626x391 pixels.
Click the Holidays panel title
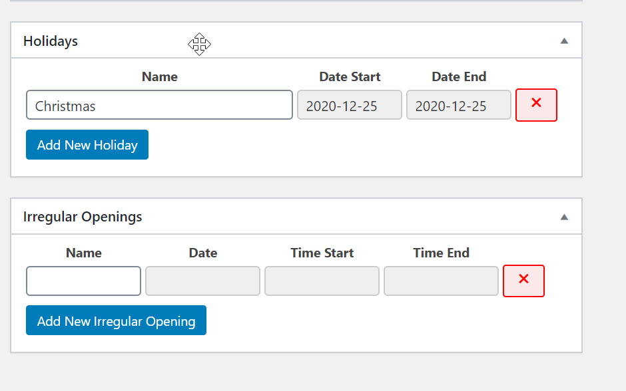pos(51,41)
